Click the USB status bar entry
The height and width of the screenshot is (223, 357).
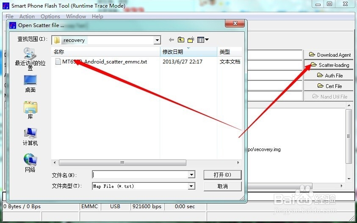[115, 206]
